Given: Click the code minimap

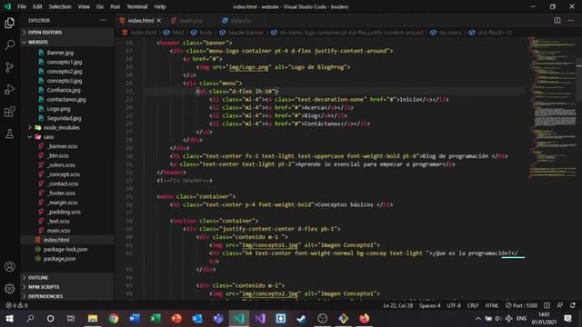Looking at the screenshot, I should pyautogui.click(x=552, y=107).
